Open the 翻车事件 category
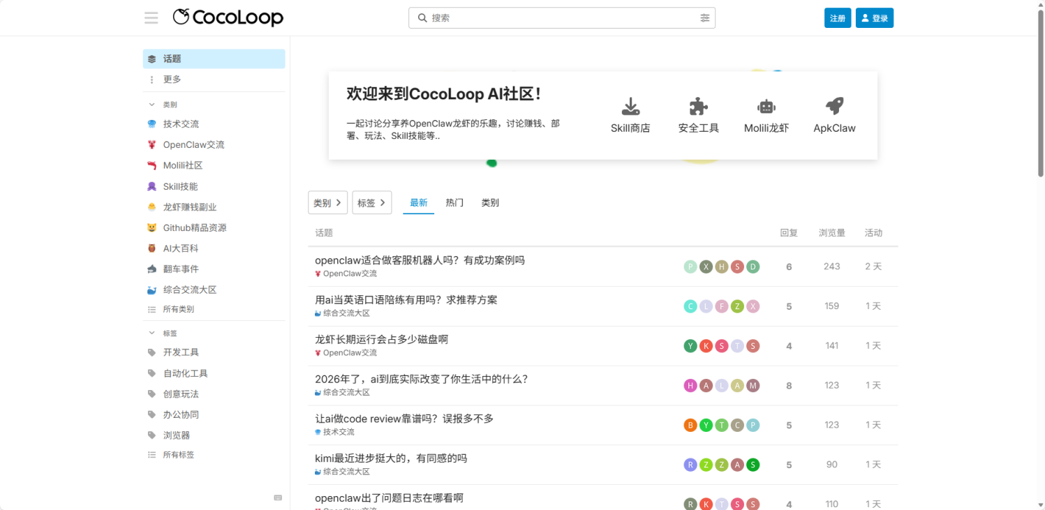The image size is (1045, 510). [214, 269]
